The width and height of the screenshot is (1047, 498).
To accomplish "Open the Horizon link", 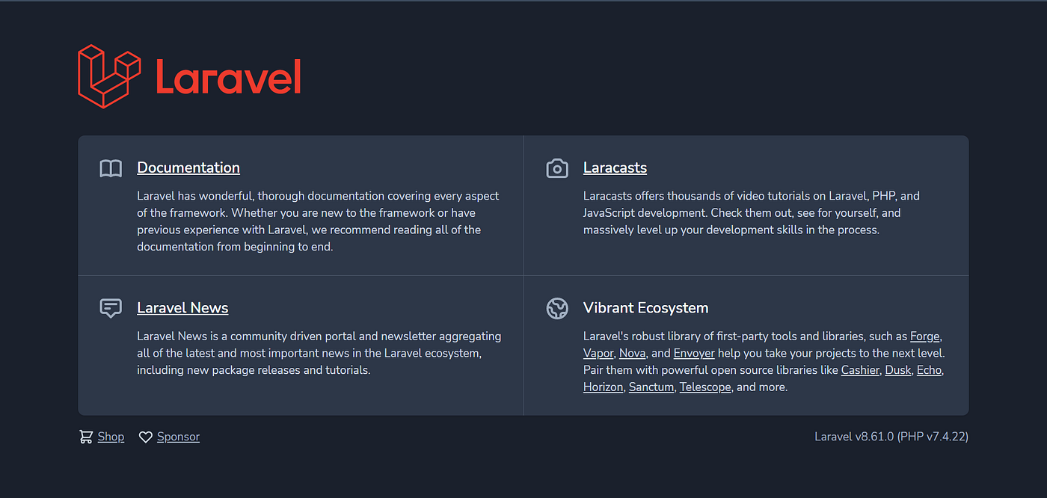I will click(x=603, y=387).
